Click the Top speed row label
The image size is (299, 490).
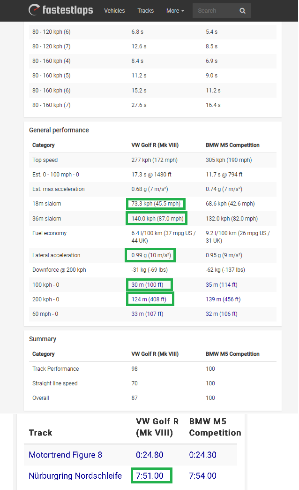[45, 160]
